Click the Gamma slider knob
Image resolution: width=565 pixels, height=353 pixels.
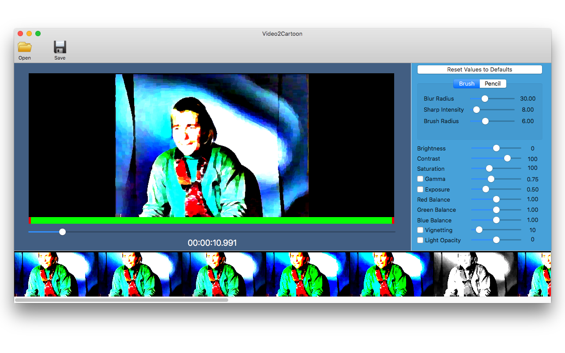click(x=491, y=179)
